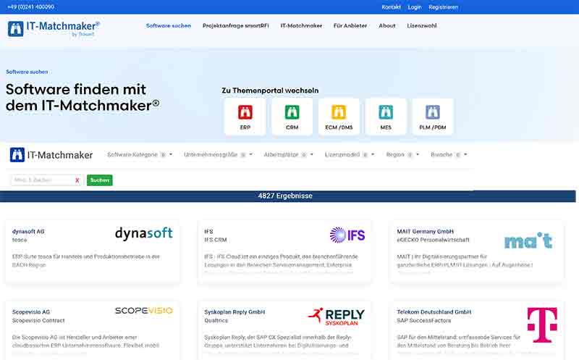Click the Software suchen breadcrumb
This screenshot has height=360, width=579.
(x=27, y=72)
